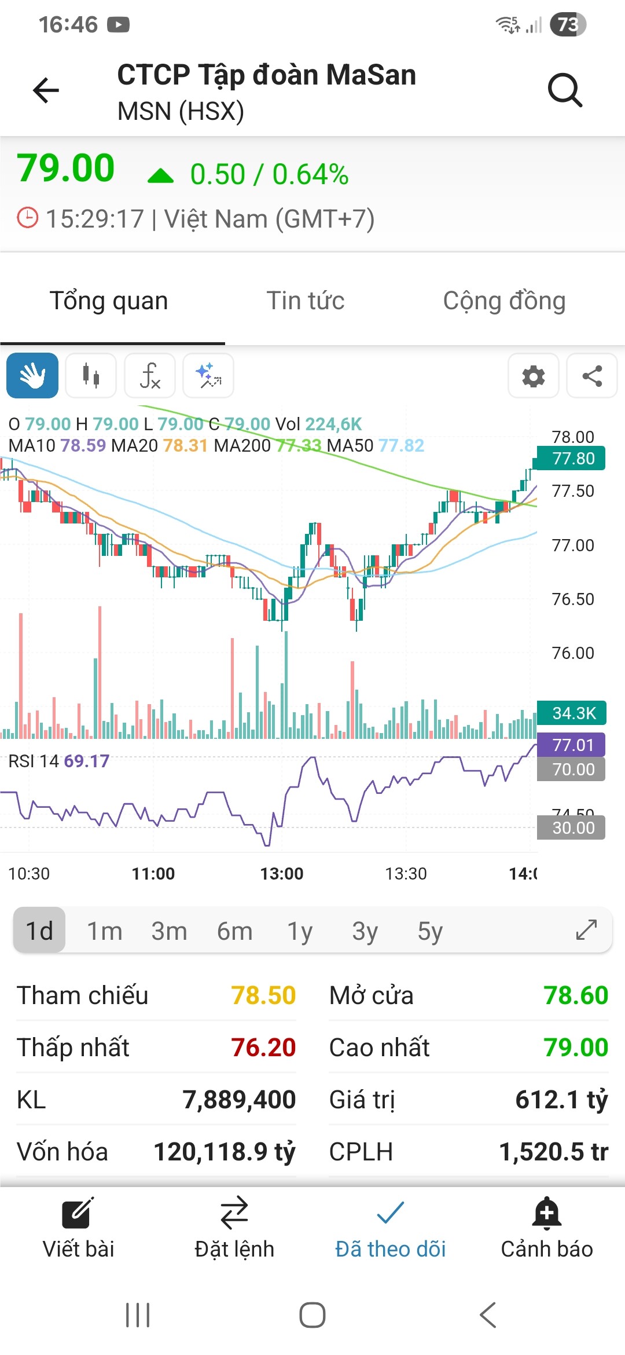Switch chart range to 1m
Image resolution: width=625 pixels, height=1355 pixels.
click(105, 931)
